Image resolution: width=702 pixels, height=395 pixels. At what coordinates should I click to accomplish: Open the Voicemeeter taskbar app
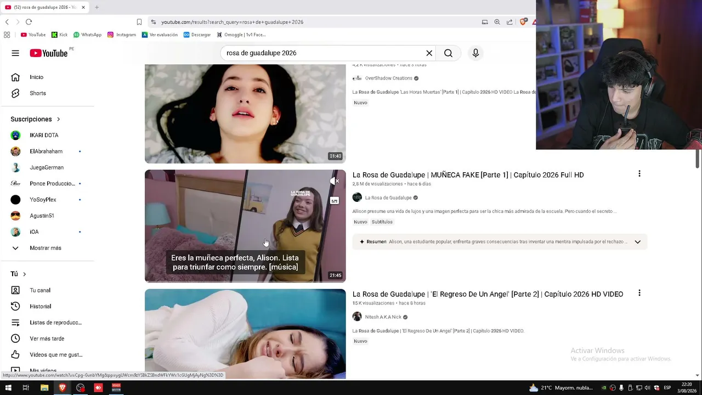pos(116,388)
